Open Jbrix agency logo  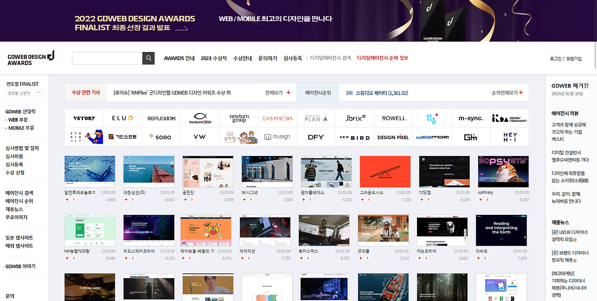[355, 118]
